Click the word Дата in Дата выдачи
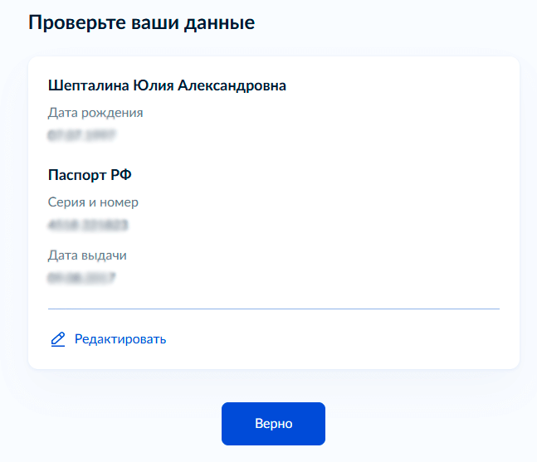 pyautogui.click(x=63, y=255)
